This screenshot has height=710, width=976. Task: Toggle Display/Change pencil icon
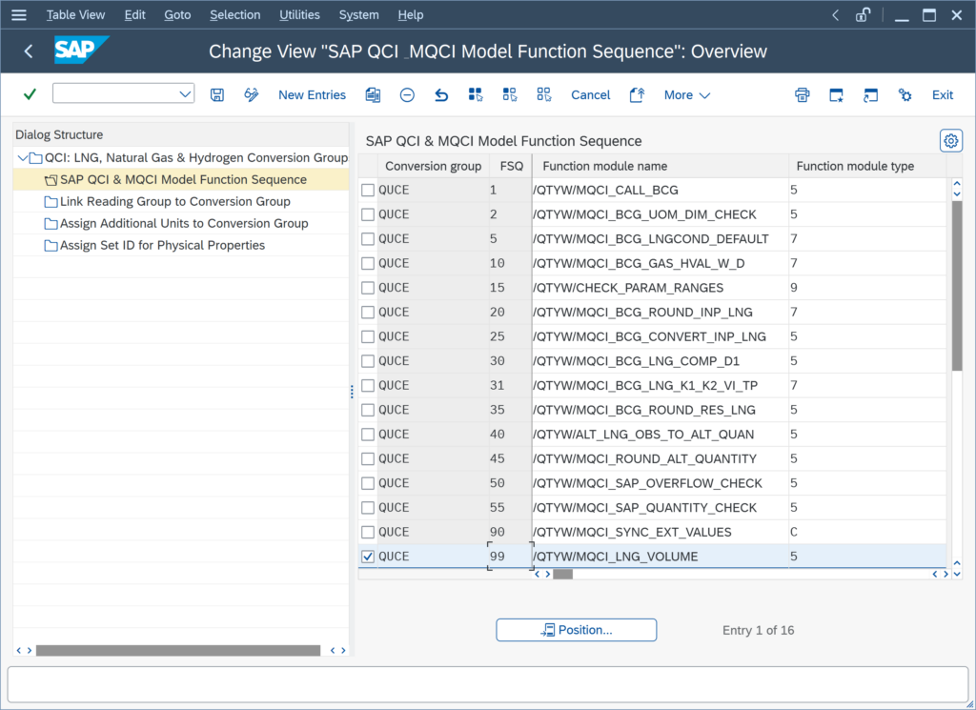[252, 94]
